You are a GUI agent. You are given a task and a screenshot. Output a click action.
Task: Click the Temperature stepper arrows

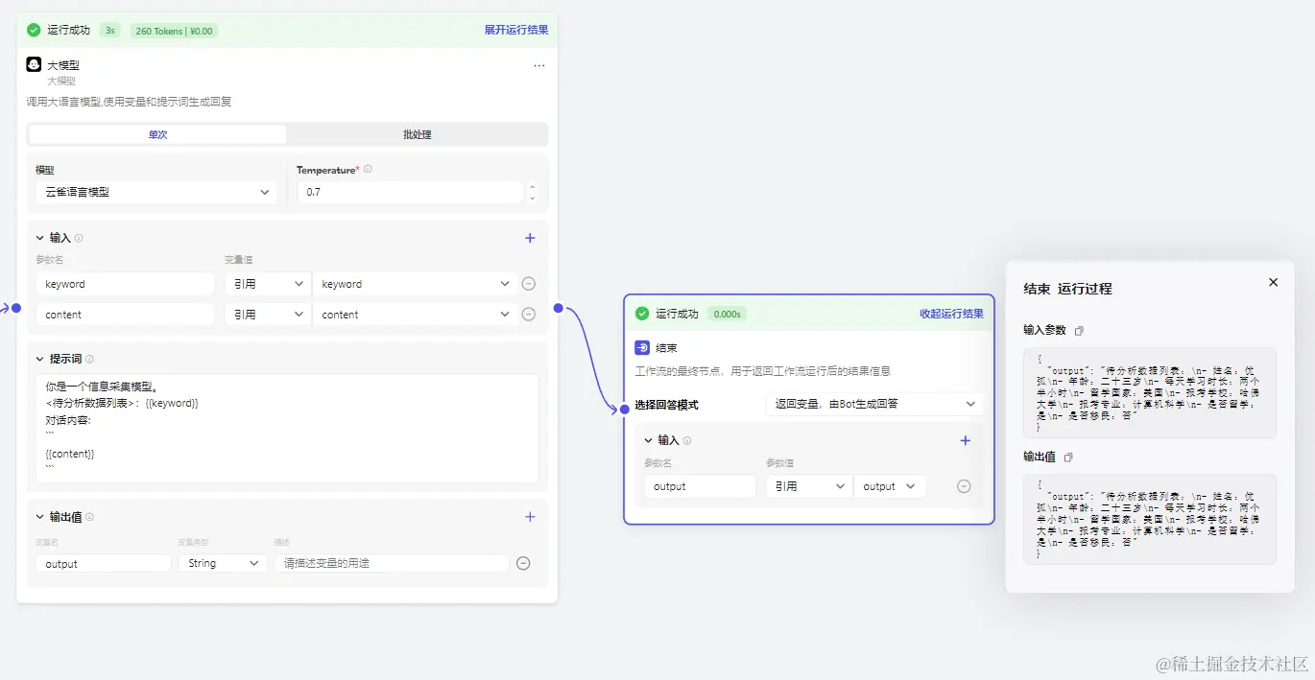(x=533, y=193)
